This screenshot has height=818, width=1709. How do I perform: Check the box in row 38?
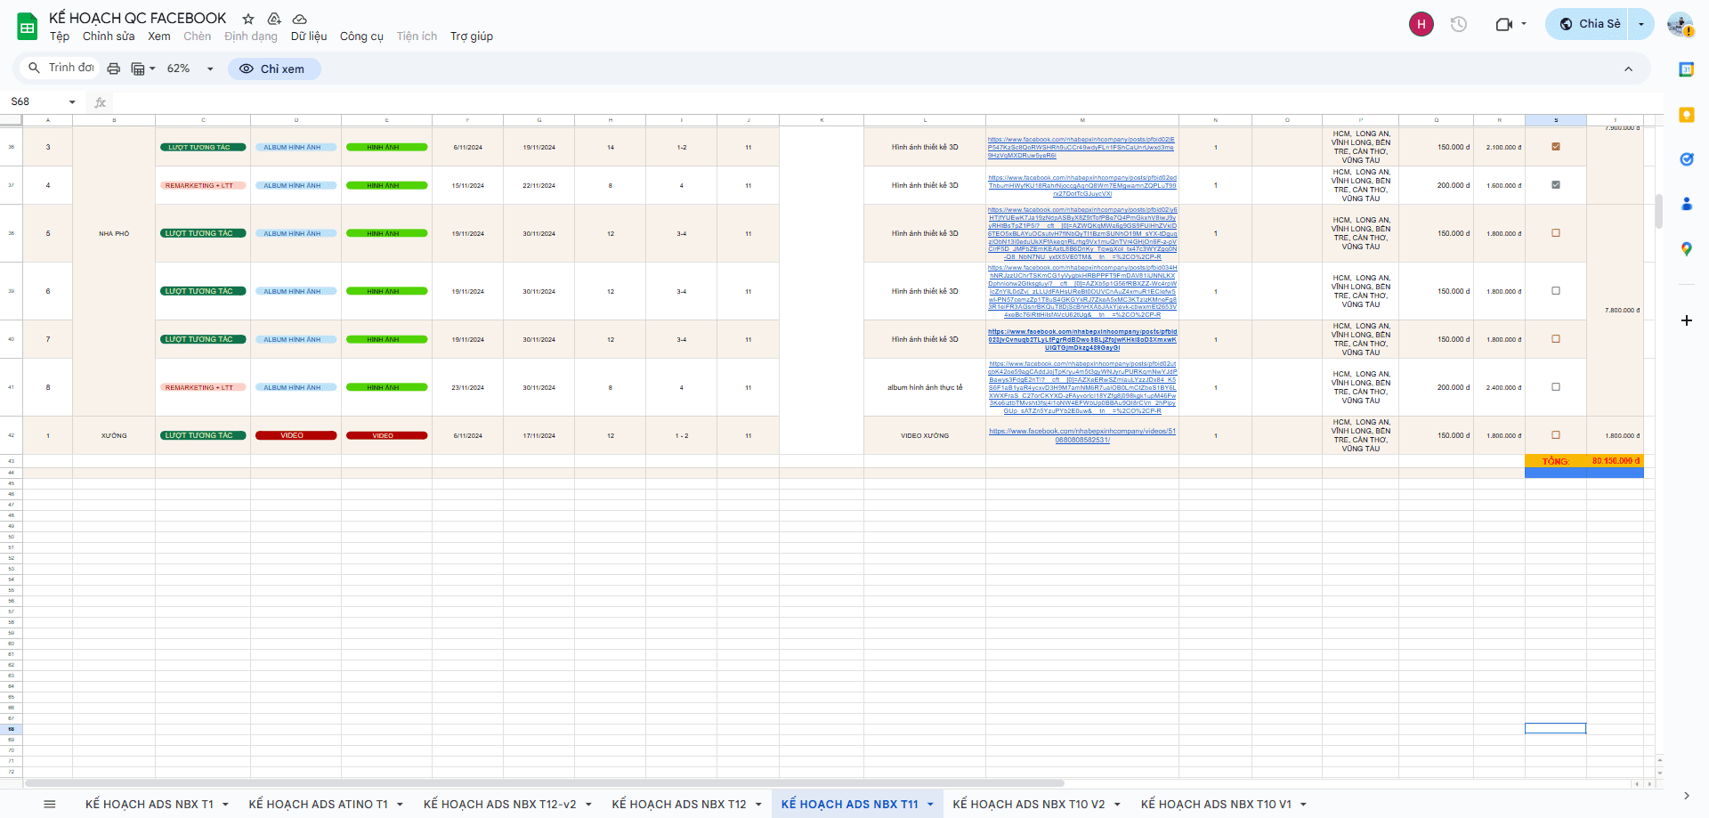tap(1556, 233)
